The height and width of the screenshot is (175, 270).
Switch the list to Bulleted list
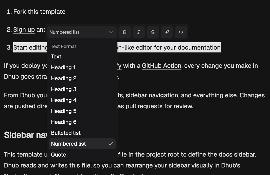pos(66,133)
